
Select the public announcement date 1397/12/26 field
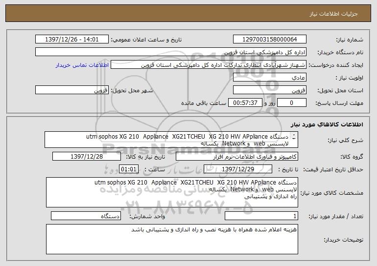[72, 40]
